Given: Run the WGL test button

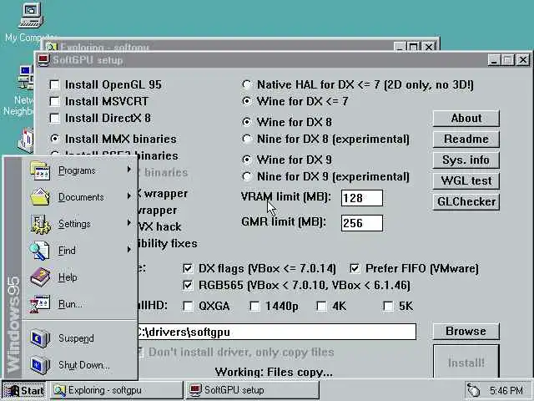Looking at the screenshot, I should [466, 180].
